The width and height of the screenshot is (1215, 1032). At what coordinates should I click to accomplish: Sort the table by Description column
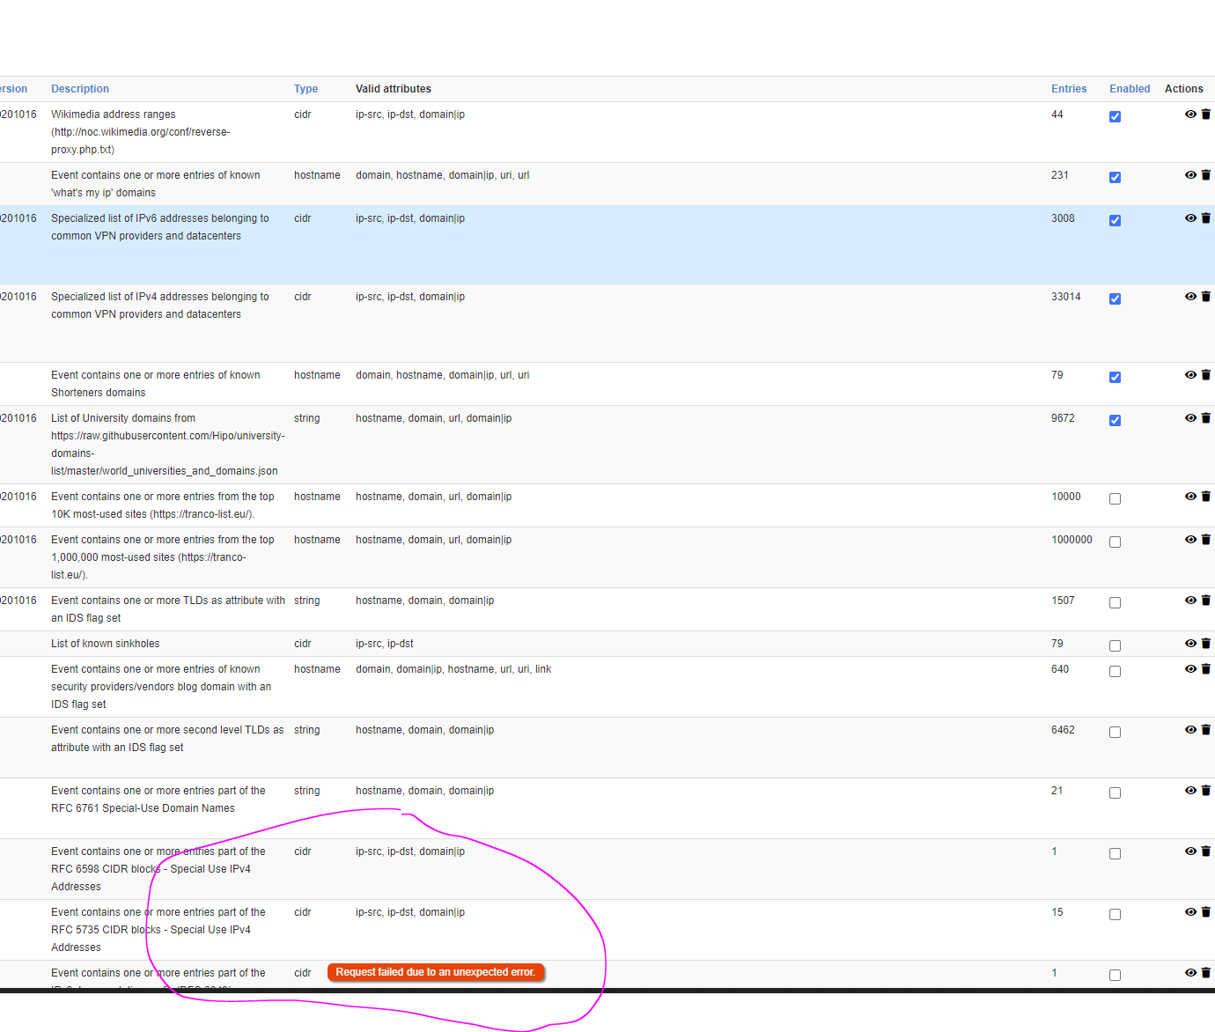(80, 89)
